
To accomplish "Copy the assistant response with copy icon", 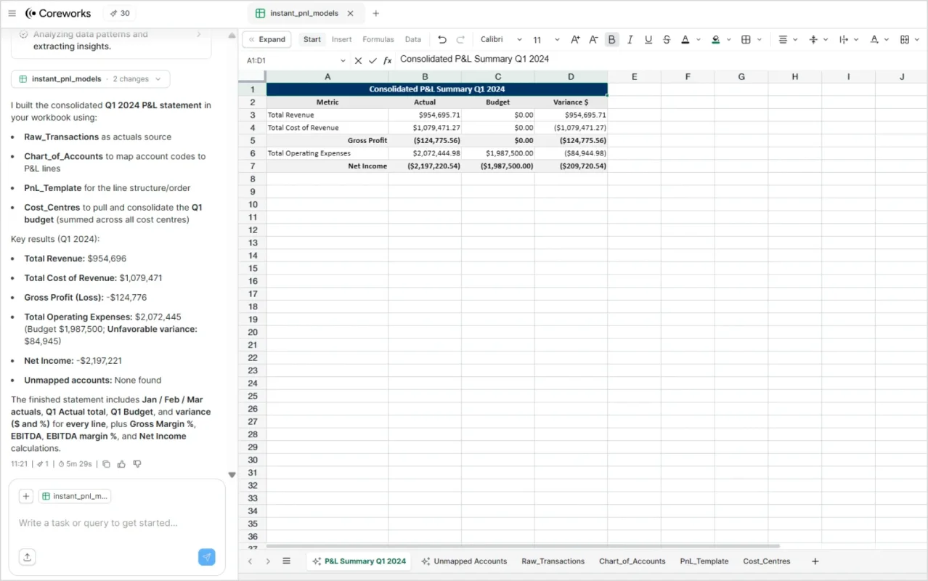I will pyautogui.click(x=107, y=463).
